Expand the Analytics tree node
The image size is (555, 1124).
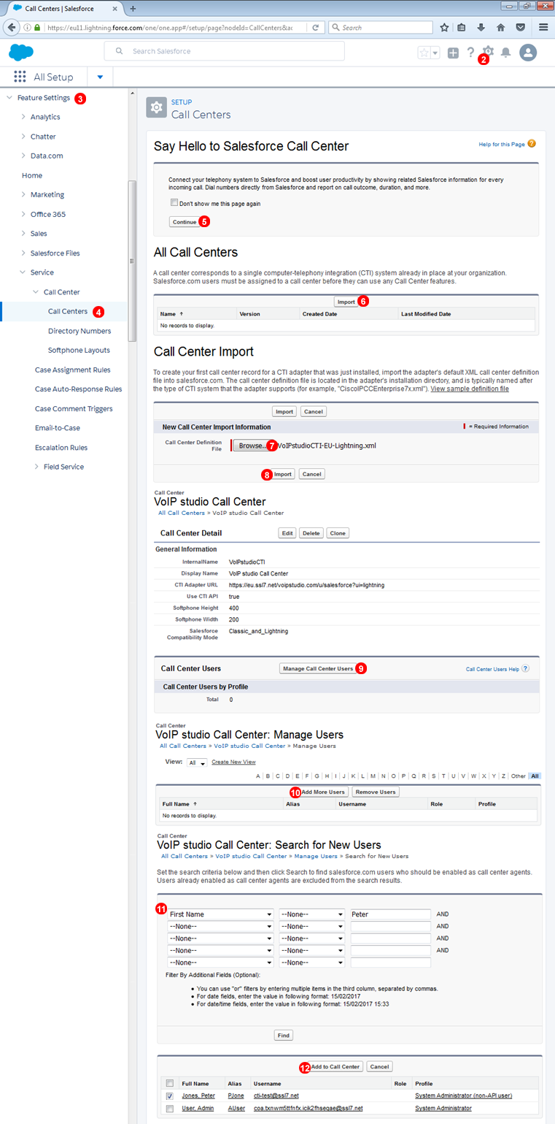23,117
